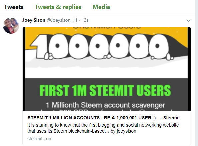
Task: Click the FIRST 1M STEEMIT USERS banner
Action: 105,90
